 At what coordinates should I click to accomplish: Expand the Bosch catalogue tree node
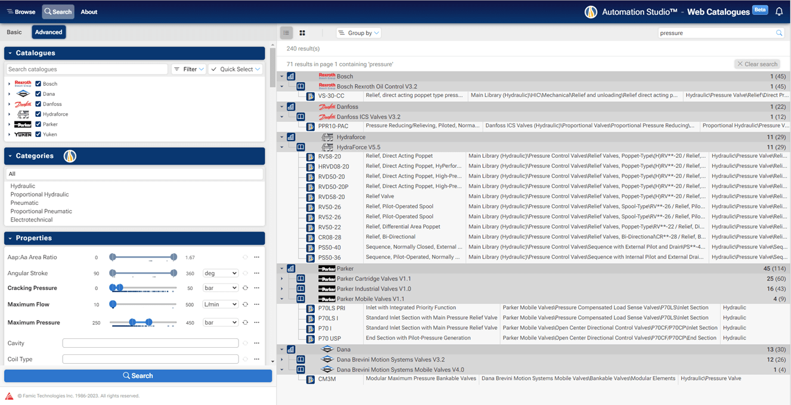(x=10, y=84)
